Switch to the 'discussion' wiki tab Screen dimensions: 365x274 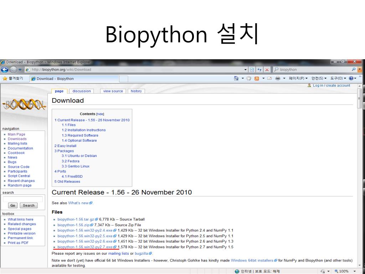coord(82,91)
